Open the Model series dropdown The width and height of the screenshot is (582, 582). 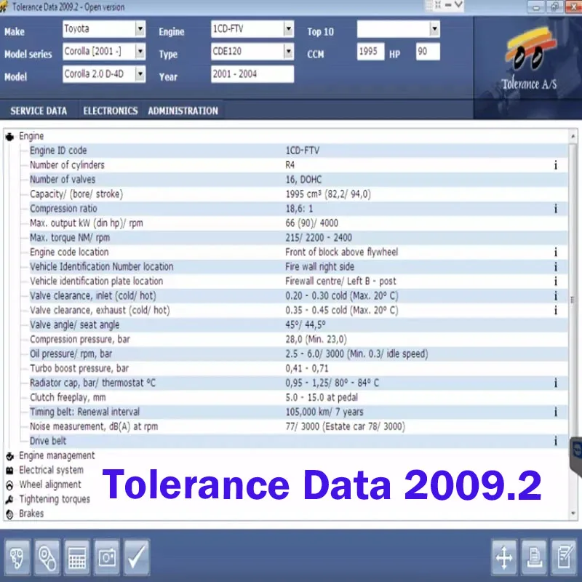(140, 52)
